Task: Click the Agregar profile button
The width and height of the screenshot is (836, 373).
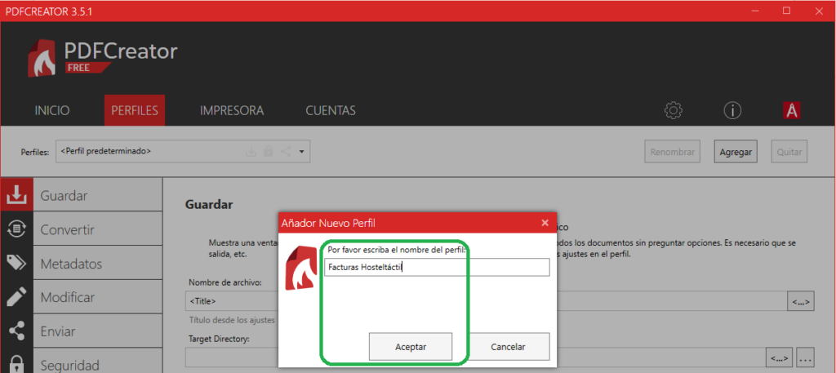Action: pyautogui.click(x=736, y=152)
